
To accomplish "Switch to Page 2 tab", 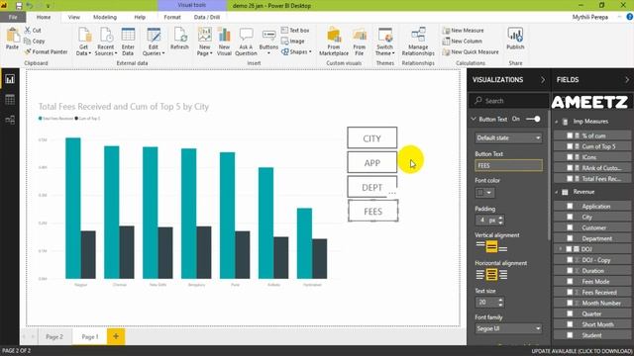I will click(x=54, y=336).
